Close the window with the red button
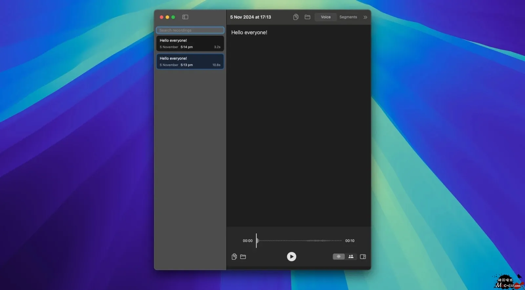This screenshot has width=525, height=290. 161,17
